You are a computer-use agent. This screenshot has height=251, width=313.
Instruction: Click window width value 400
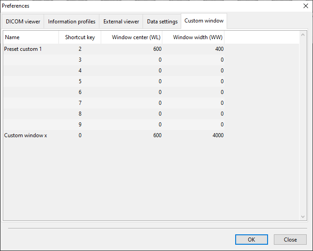(193, 49)
